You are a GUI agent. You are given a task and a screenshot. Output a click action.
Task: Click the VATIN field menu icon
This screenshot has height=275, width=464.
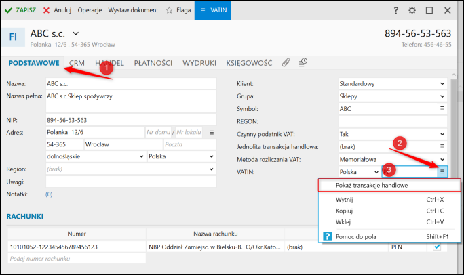pyautogui.click(x=442, y=172)
